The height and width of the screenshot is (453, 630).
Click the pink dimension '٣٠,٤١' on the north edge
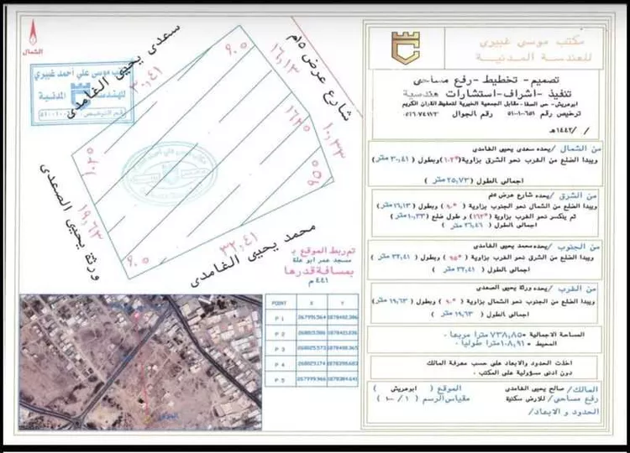click(147, 80)
